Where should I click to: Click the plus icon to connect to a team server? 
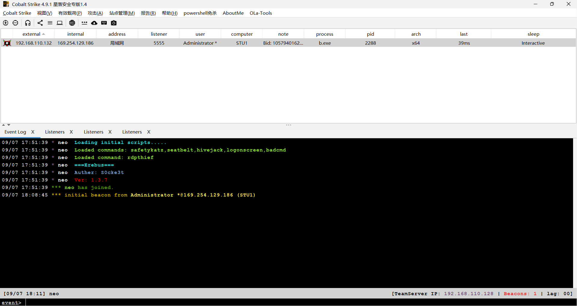[x=6, y=23]
